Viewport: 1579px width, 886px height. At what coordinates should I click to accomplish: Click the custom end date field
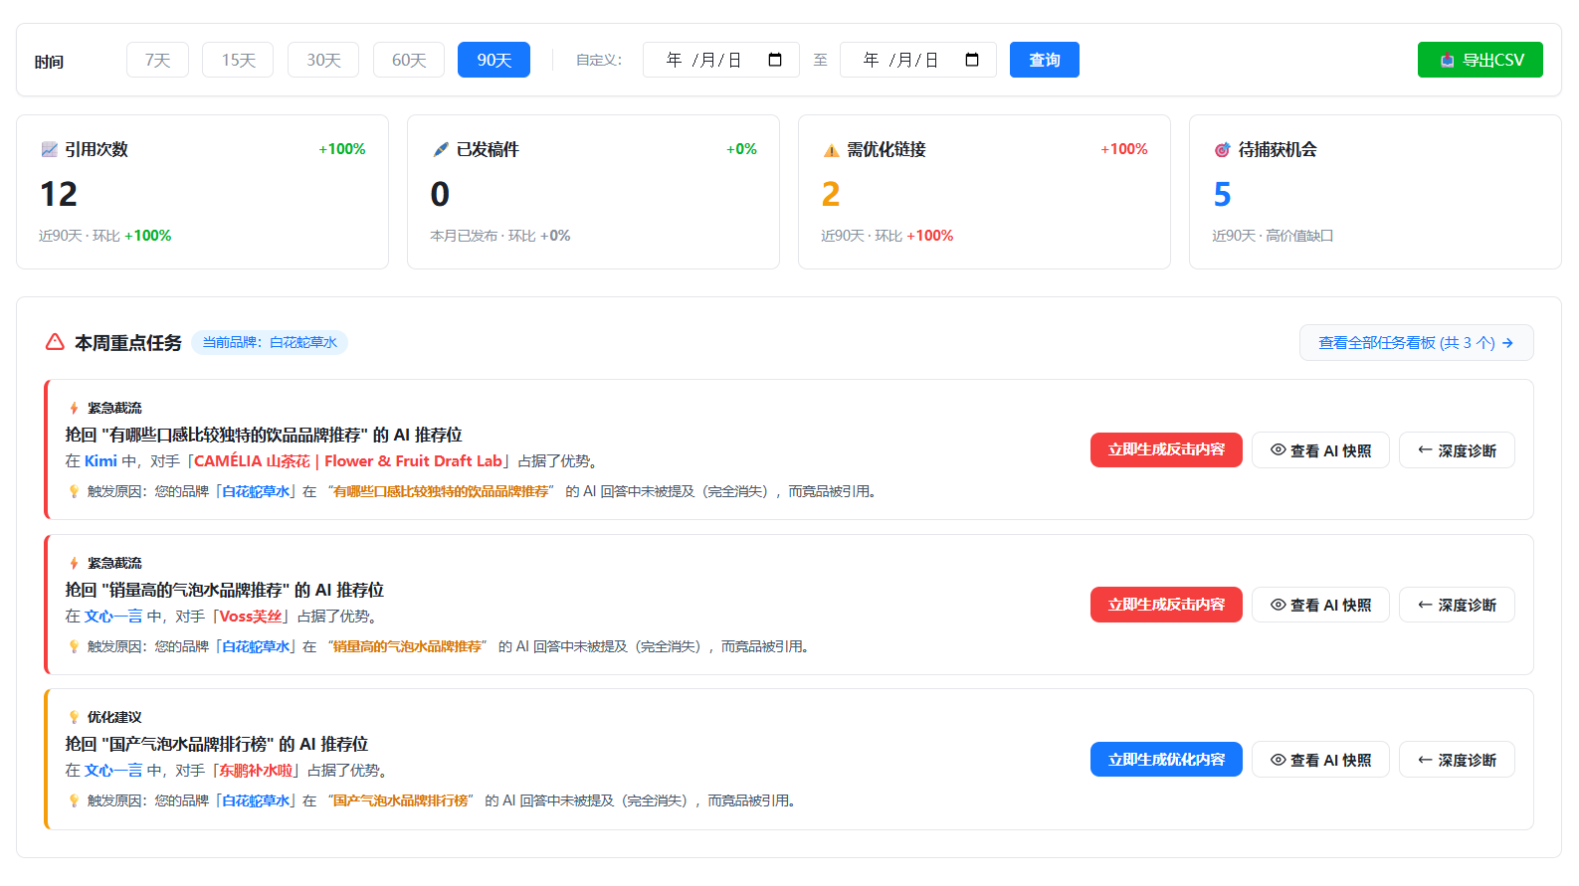pos(918,60)
